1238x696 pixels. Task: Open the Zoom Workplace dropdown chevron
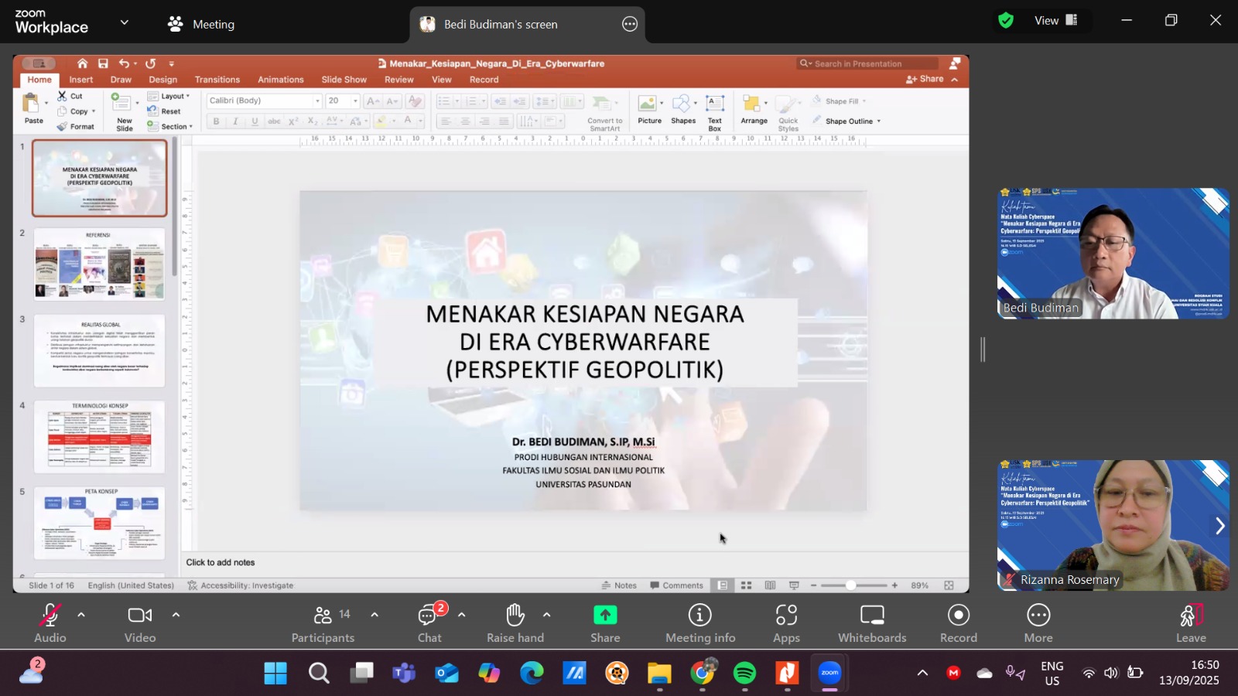pos(125,23)
